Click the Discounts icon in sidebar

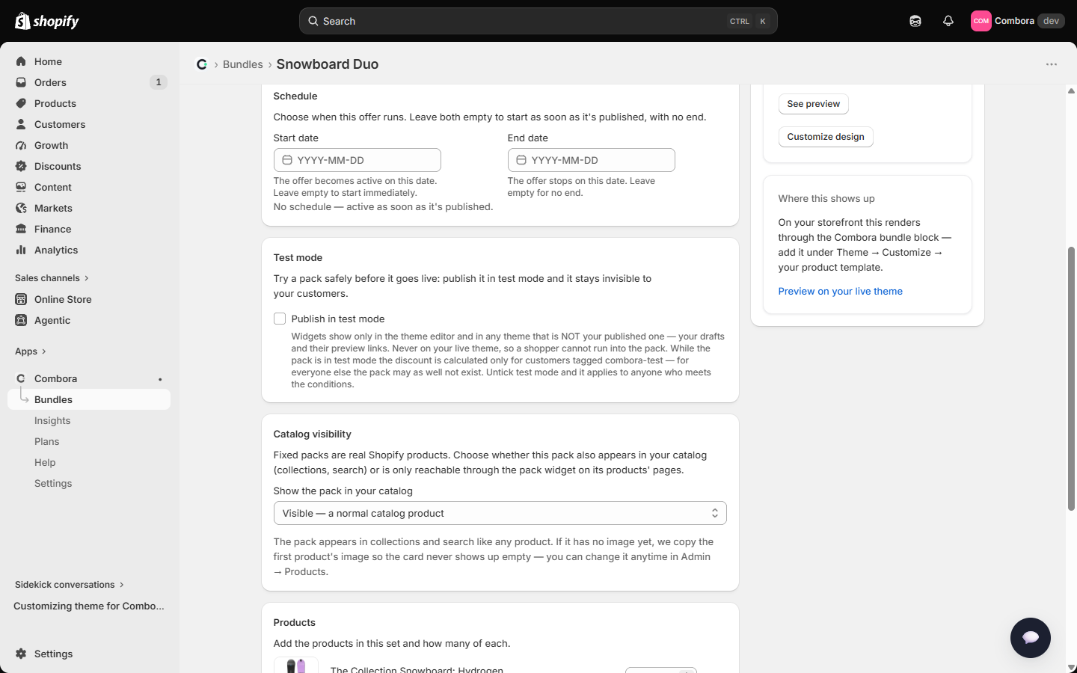[x=21, y=166]
